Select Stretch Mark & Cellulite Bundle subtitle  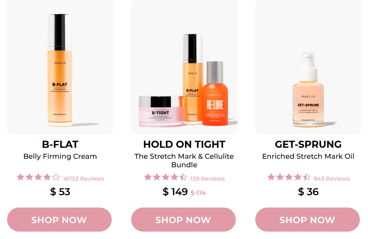coord(184,161)
